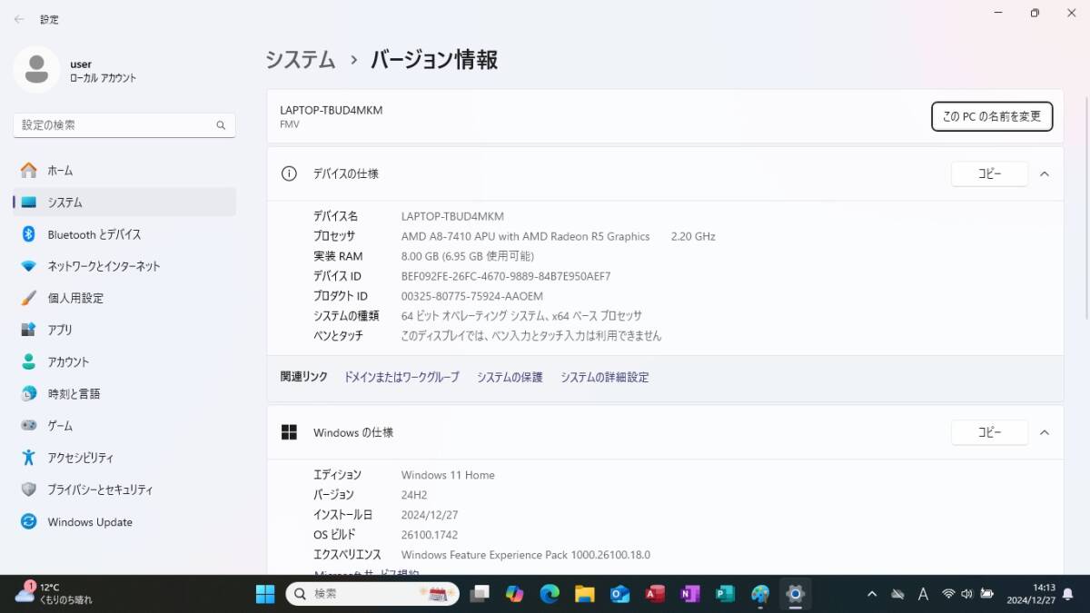The width and height of the screenshot is (1090, 613).
Task: Click the processor text AMD A8-7410 APU
Action: (x=526, y=236)
